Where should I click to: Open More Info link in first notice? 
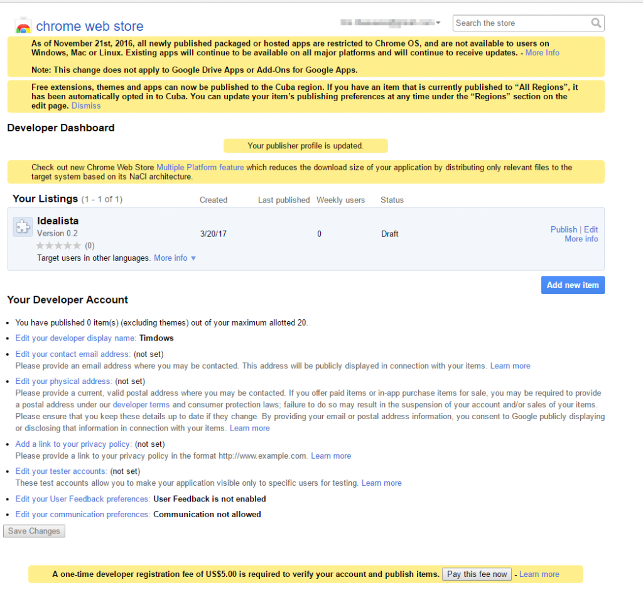[x=542, y=53]
